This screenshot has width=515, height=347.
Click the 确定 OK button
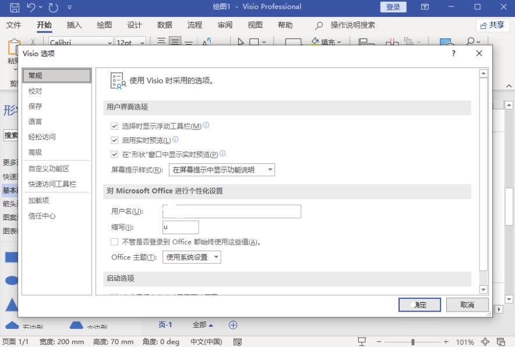click(x=419, y=305)
